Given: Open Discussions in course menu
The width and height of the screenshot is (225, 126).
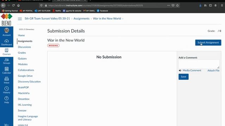Looking at the screenshot, I should point(24,47).
